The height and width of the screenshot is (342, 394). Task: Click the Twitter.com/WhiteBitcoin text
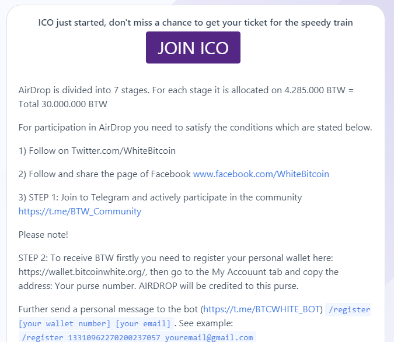(x=124, y=151)
